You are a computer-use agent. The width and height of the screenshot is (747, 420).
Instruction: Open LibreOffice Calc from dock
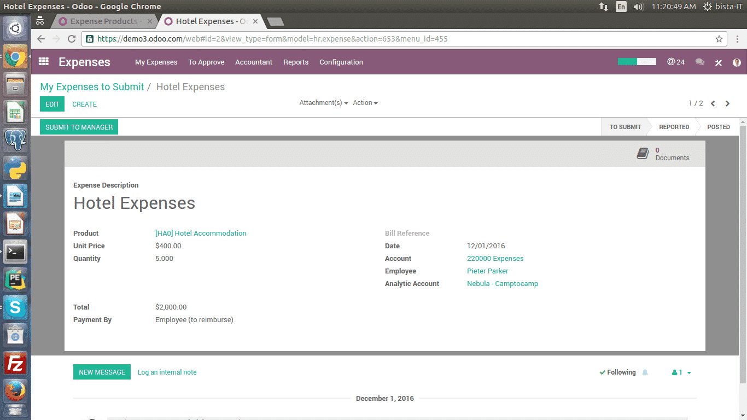coord(15,113)
